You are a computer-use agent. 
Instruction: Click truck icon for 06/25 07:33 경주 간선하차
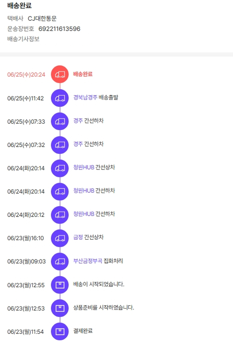[x=60, y=121]
